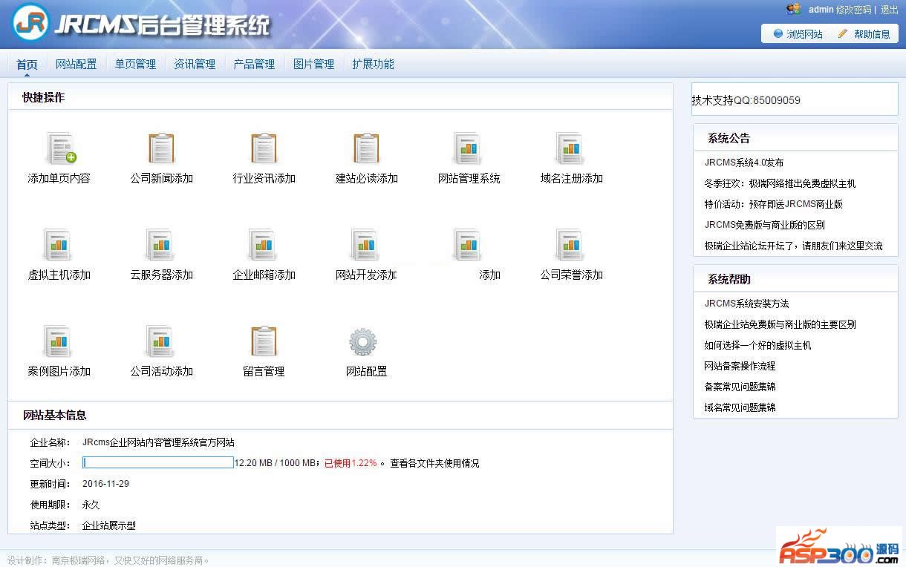Open the 单页管理 menu

click(x=135, y=64)
